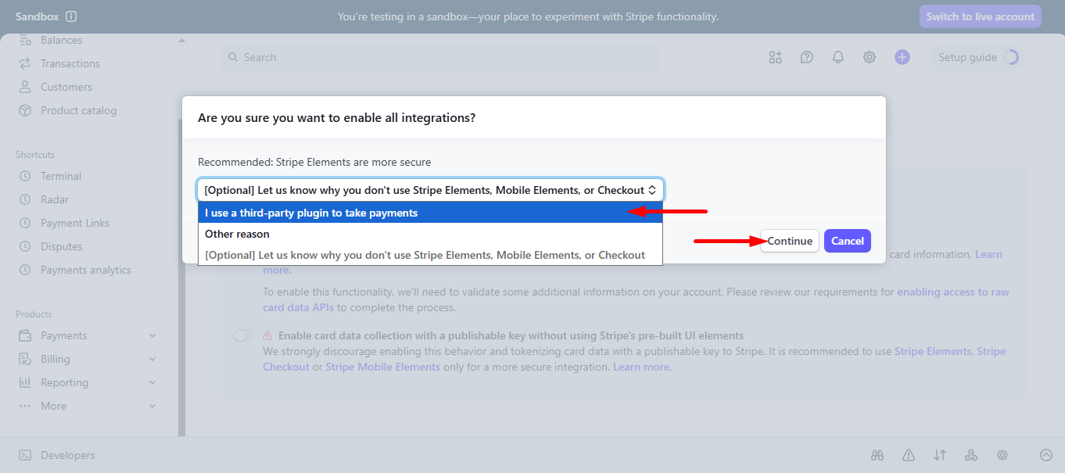This screenshot has width=1065, height=473.
Task: Click the Continue button in the dialog
Action: [x=789, y=241]
